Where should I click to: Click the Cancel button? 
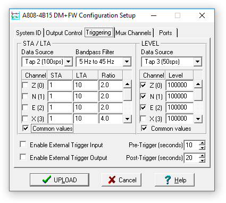pos(121,180)
